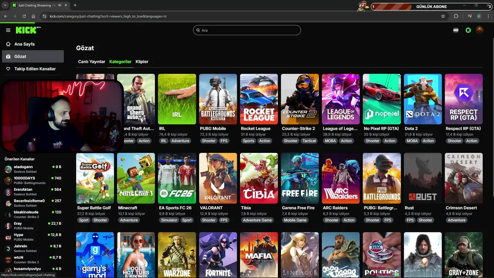Open the browser extensions puzzle icon
The width and height of the screenshot is (494, 278).
click(456, 16)
